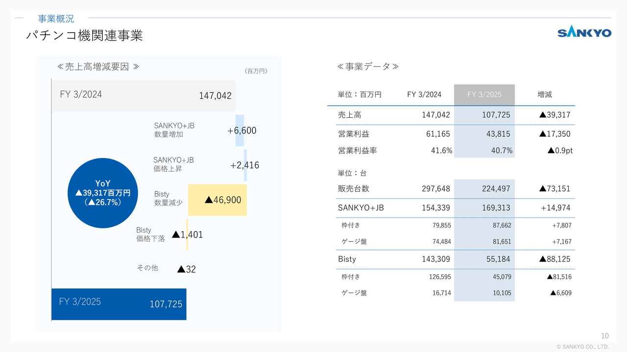The image size is (627, 352).
Task: Select the Bisty table row label
Action: [347, 259]
